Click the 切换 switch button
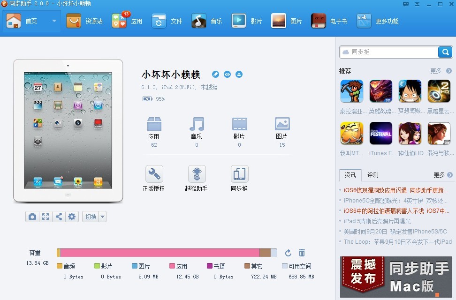 [91, 217]
